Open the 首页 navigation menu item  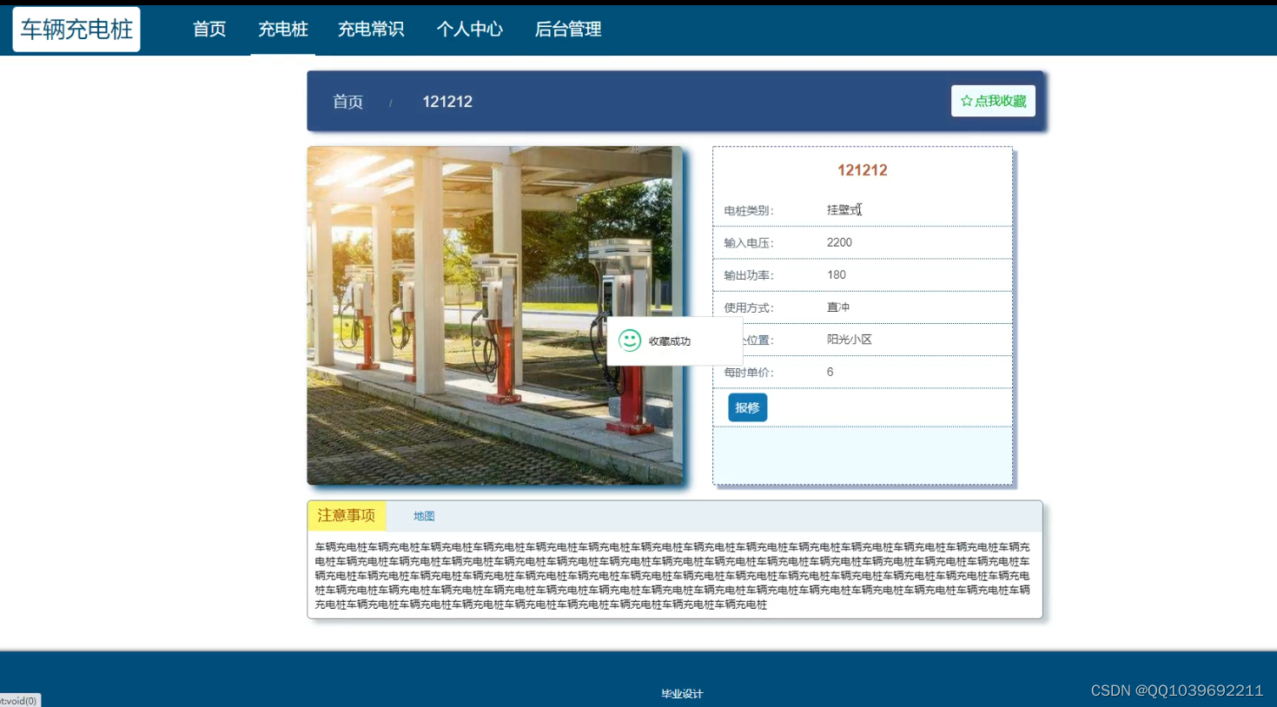(x=209, y=30)
